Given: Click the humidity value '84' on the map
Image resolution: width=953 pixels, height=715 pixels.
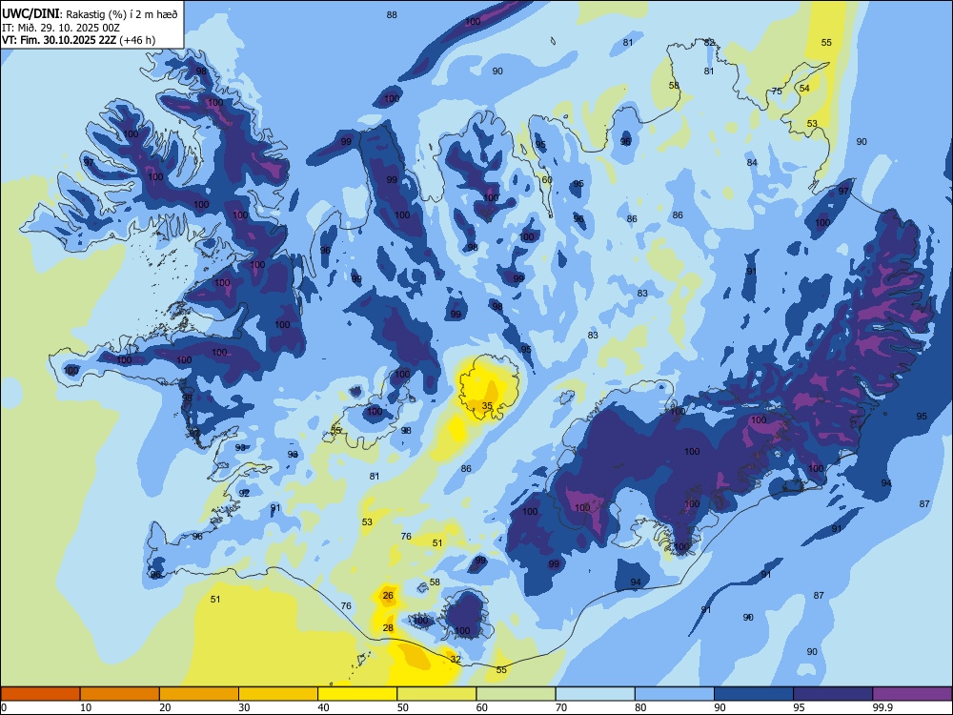Looking at the screenshot, I should [752, 162].
